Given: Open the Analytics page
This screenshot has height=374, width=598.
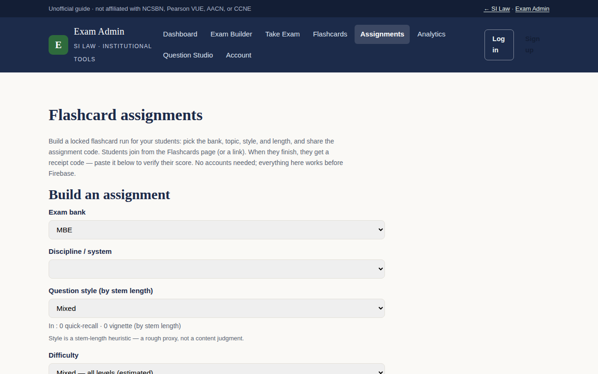Looking at the screenshot, I should 431,34.
